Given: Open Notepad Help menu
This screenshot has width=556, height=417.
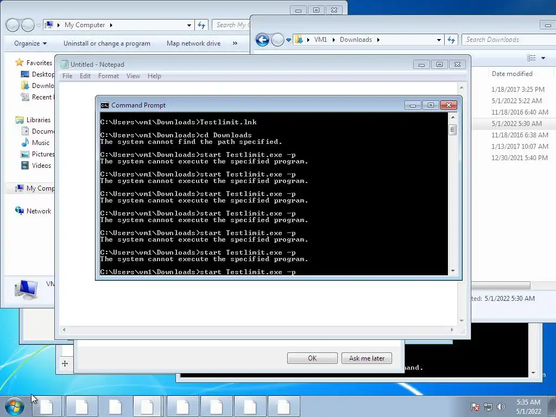Looking at the screenshot, I should (x=154, y=76).
